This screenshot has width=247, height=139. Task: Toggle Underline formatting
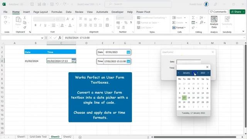[45, 25]
